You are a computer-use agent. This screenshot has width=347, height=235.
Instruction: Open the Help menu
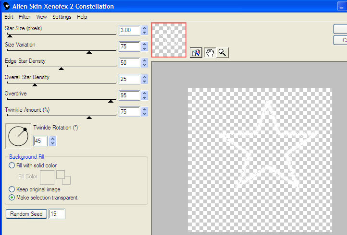click(82, 17)
